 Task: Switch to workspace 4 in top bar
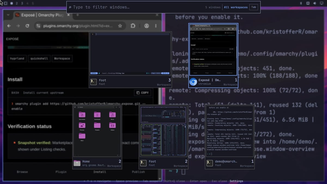tap(28, 3)
